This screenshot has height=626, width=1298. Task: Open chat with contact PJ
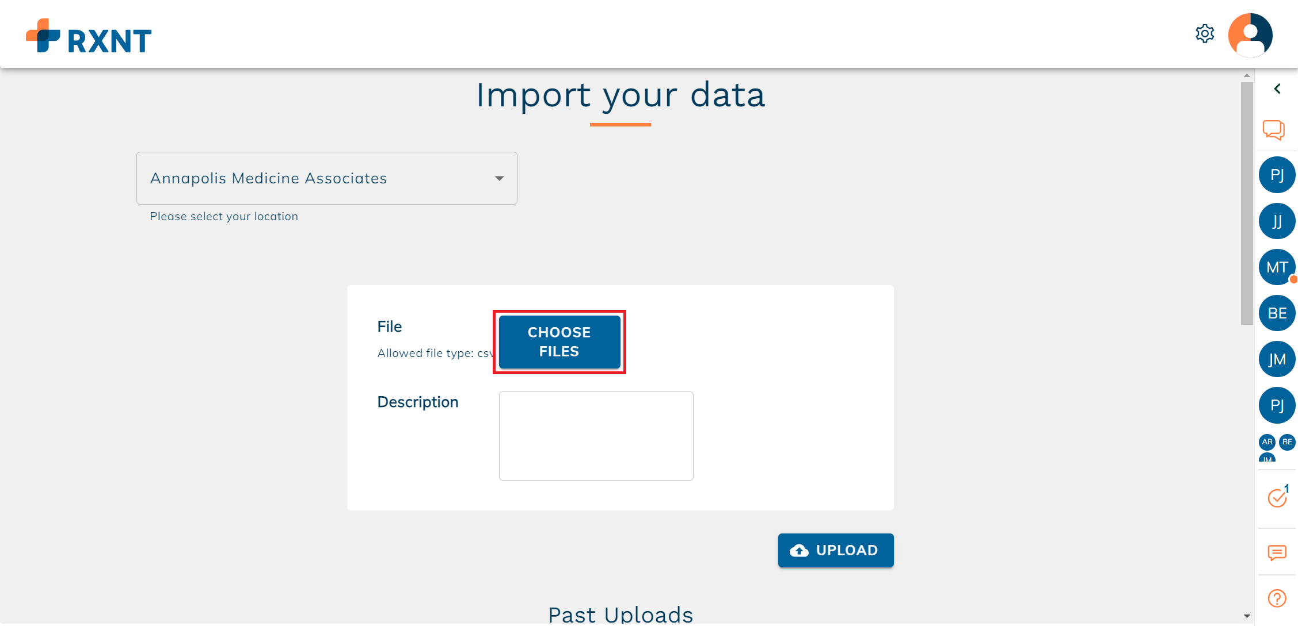(x=1277, y=175)
